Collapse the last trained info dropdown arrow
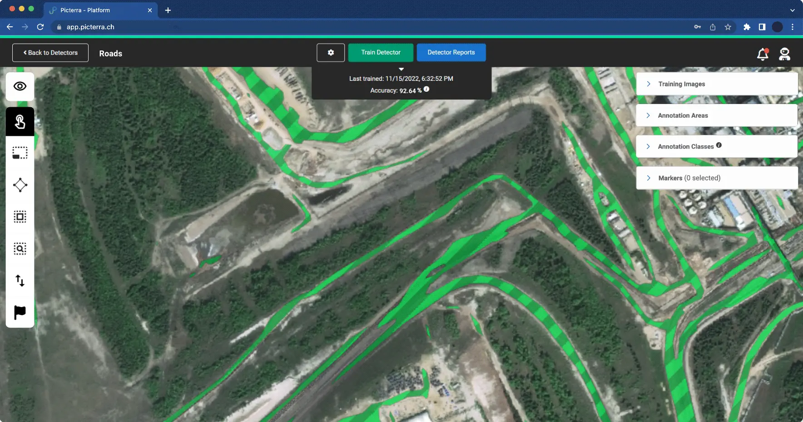 401,69
